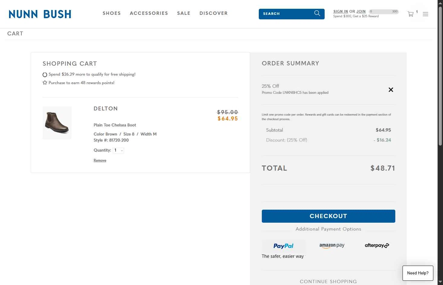Open the Shoes menu
This screenshot has height=285, width=443.
[112, 13]
